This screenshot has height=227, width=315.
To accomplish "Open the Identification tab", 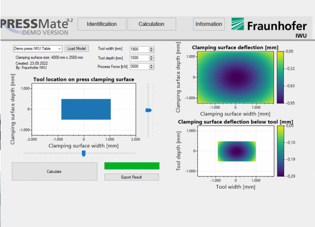I will pos(102,24).
